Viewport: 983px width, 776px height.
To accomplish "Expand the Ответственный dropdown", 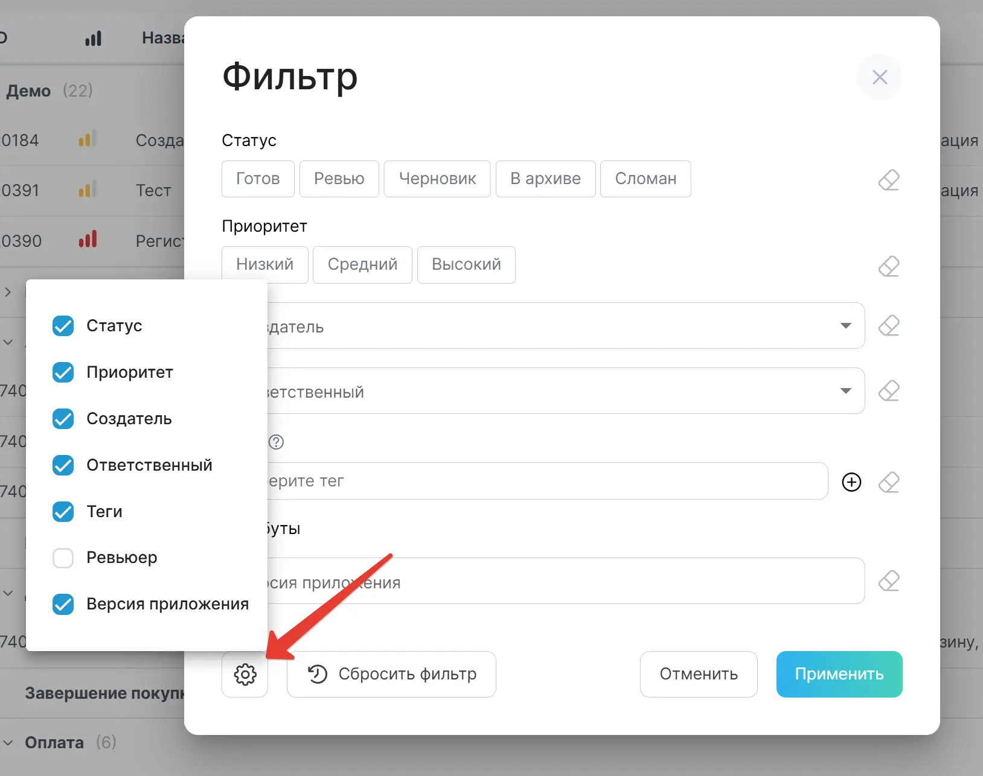I will (846, 390).
